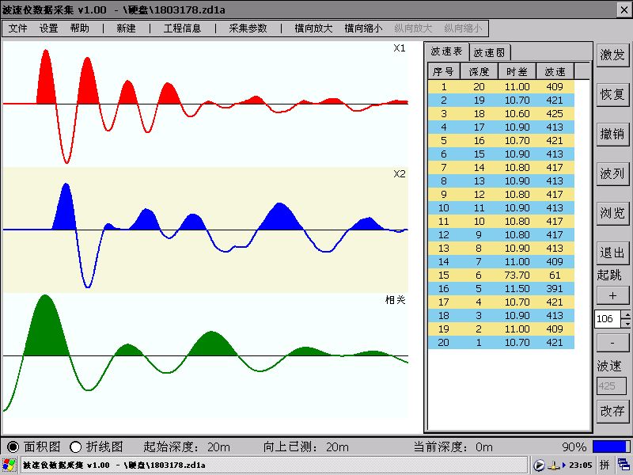This screenshot has width=633, height=475.
Task: Open the 采集参数 menu item
Action: (x=248, y=28)
